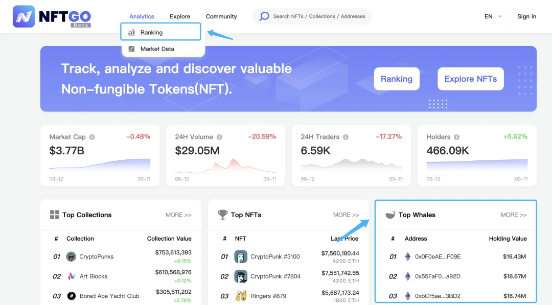Focus the Search NFTs / Collections / Addresses field
Image resolution: width=552 pixels, height=305 pixels.
312,16
